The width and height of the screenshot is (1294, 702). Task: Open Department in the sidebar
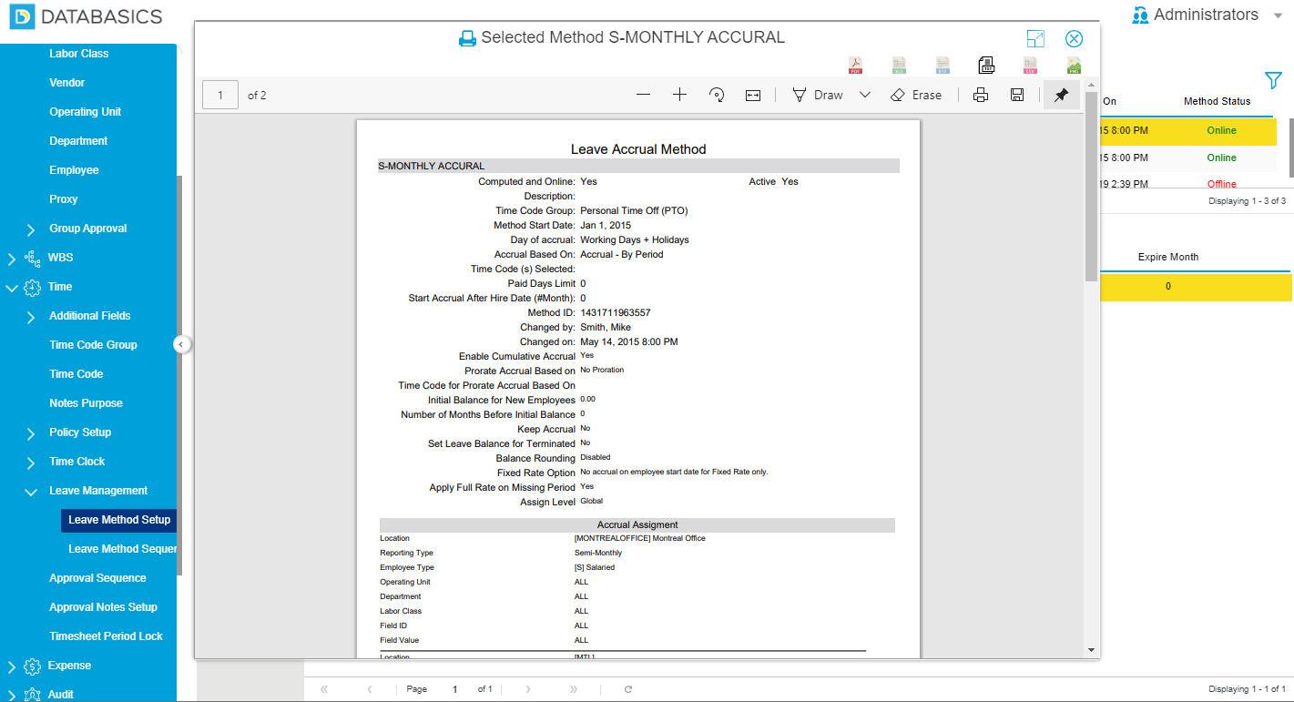click(x=78, y=141)
